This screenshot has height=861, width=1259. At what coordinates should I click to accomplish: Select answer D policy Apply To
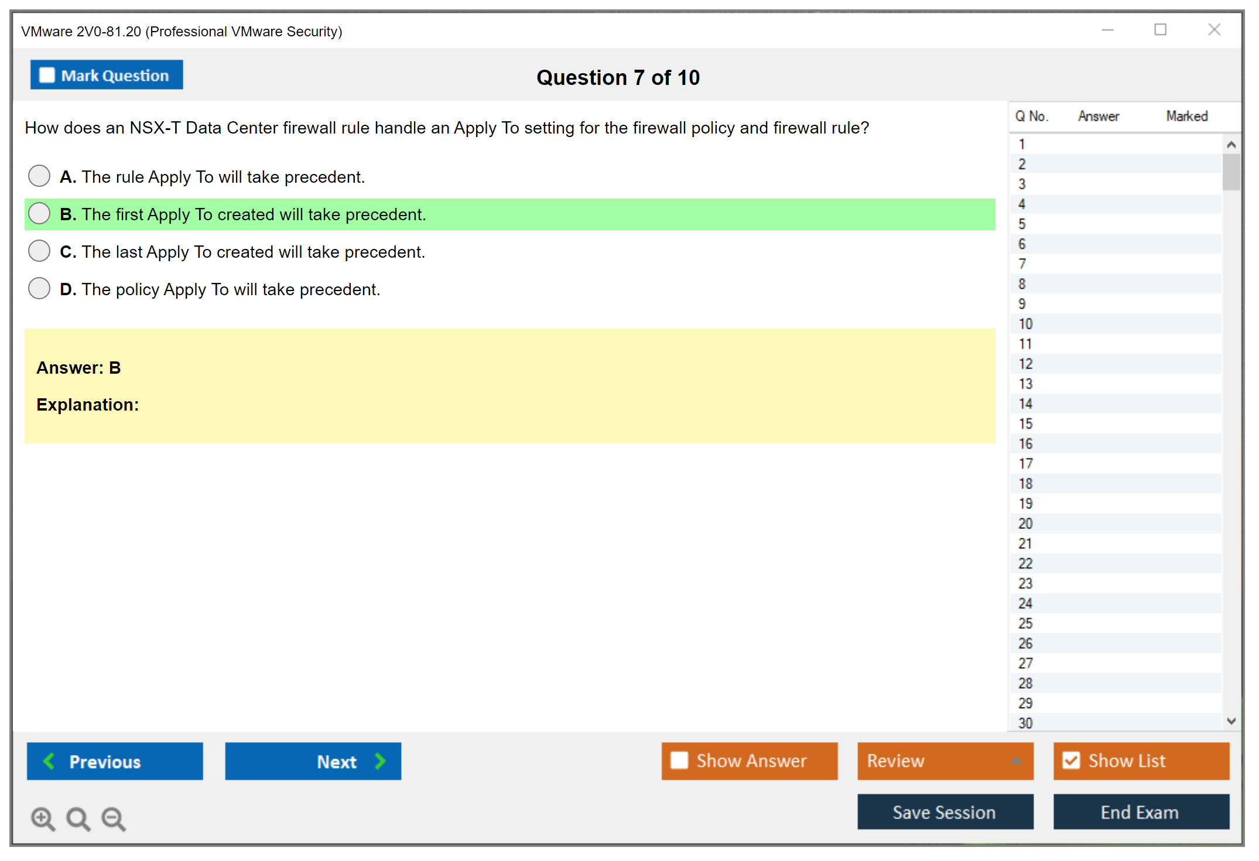pos(39,288)
